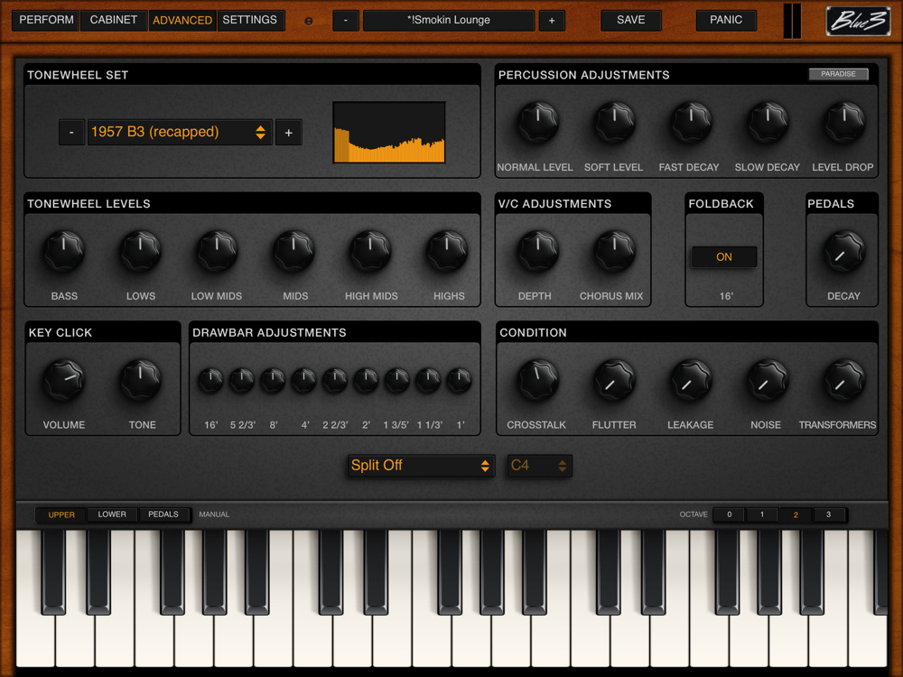Click the FAST DECAY knob

click(691, 123)
